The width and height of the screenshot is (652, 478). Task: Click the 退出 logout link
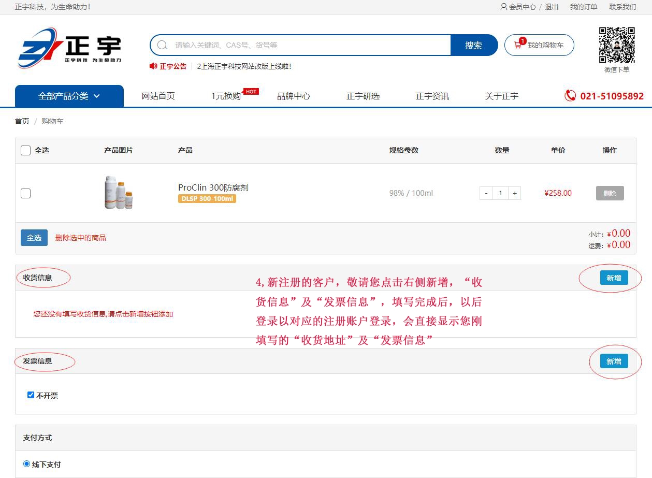pyautogui.click(x=552, y=7)
